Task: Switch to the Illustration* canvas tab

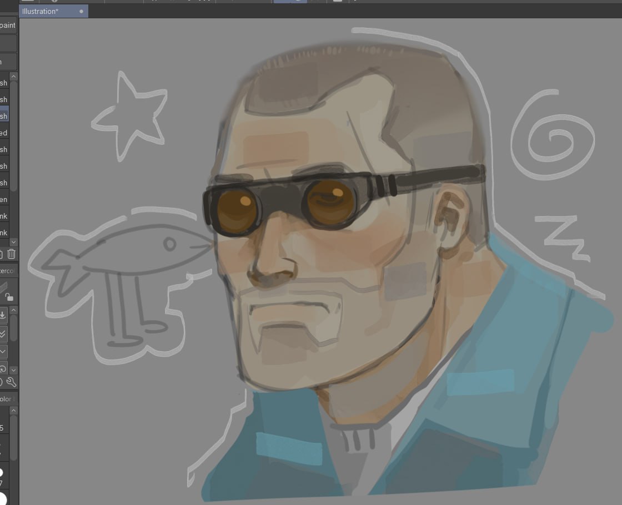Action: pos(53,11)
